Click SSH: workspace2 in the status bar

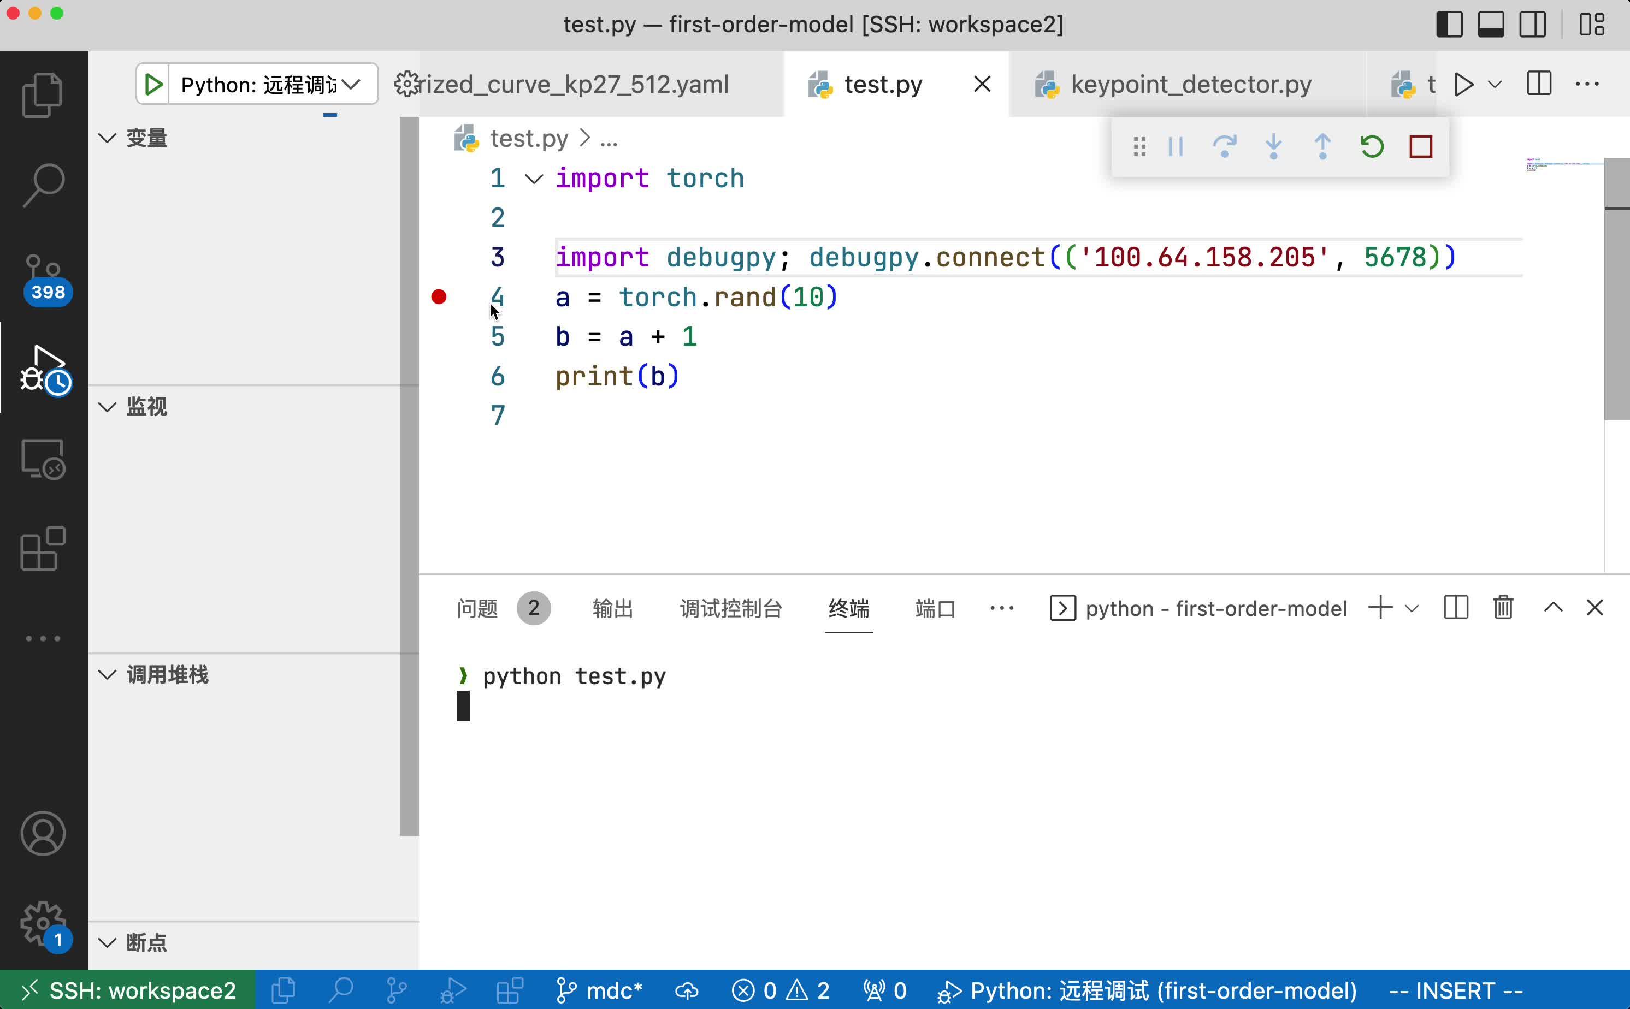point(127,990)
